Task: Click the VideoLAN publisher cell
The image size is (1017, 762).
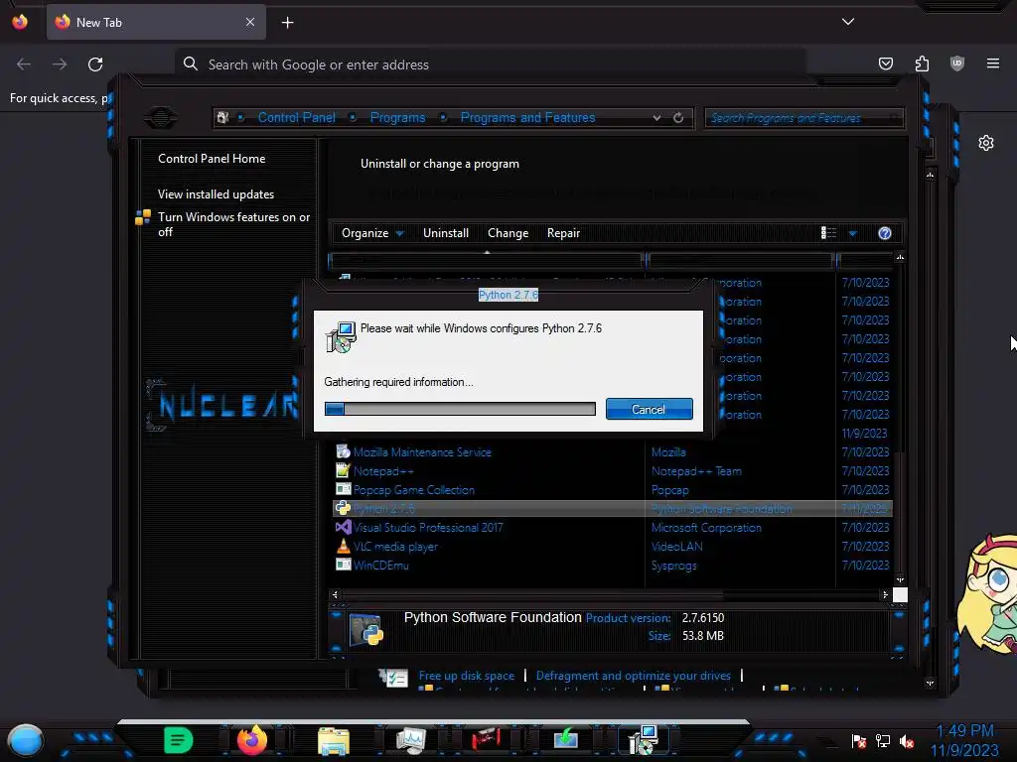Action: tap(676, 547)
